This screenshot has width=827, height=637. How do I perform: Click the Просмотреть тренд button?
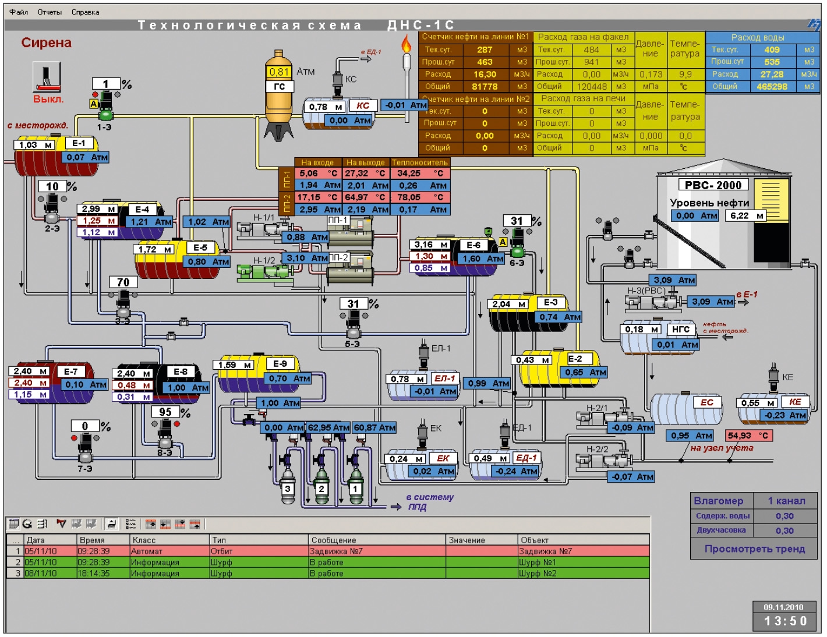(755, 548)
